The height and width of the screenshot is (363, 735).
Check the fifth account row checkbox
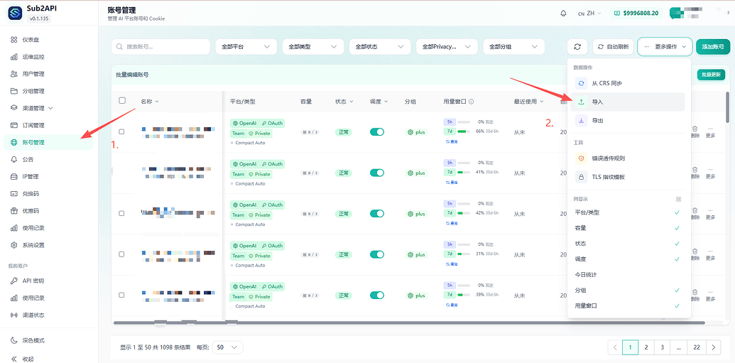[121, 295]
